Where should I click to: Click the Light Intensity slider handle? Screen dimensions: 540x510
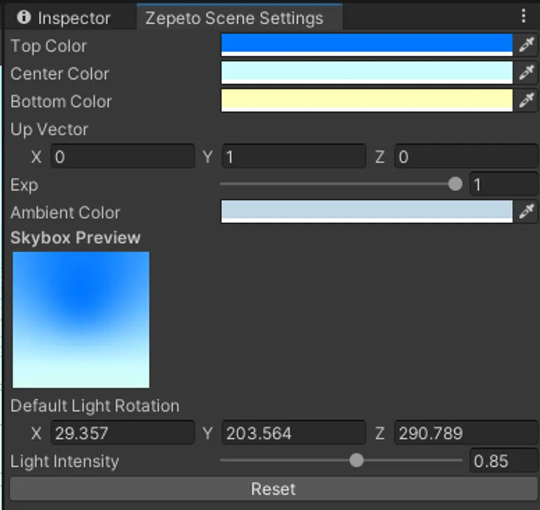point(356,461)
